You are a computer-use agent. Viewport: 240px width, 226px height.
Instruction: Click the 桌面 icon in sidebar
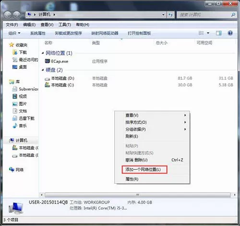(15, 67)
